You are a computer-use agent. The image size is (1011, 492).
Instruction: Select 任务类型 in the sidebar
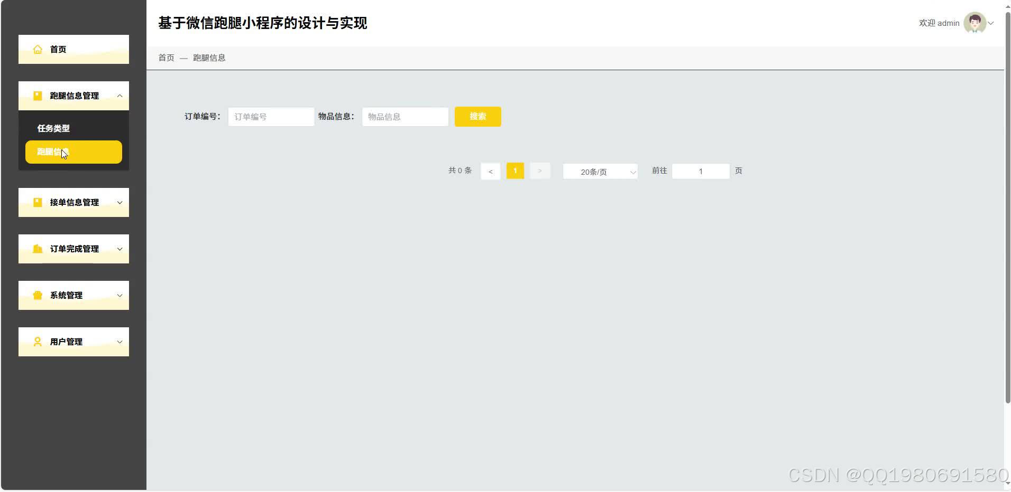coord(54,128)
